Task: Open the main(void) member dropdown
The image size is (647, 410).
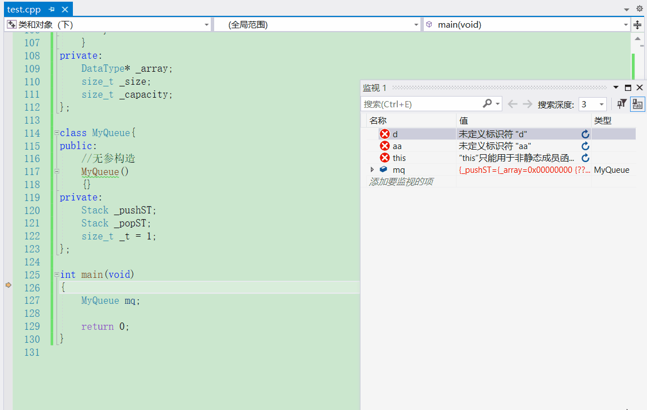Action: coord(626,25)
